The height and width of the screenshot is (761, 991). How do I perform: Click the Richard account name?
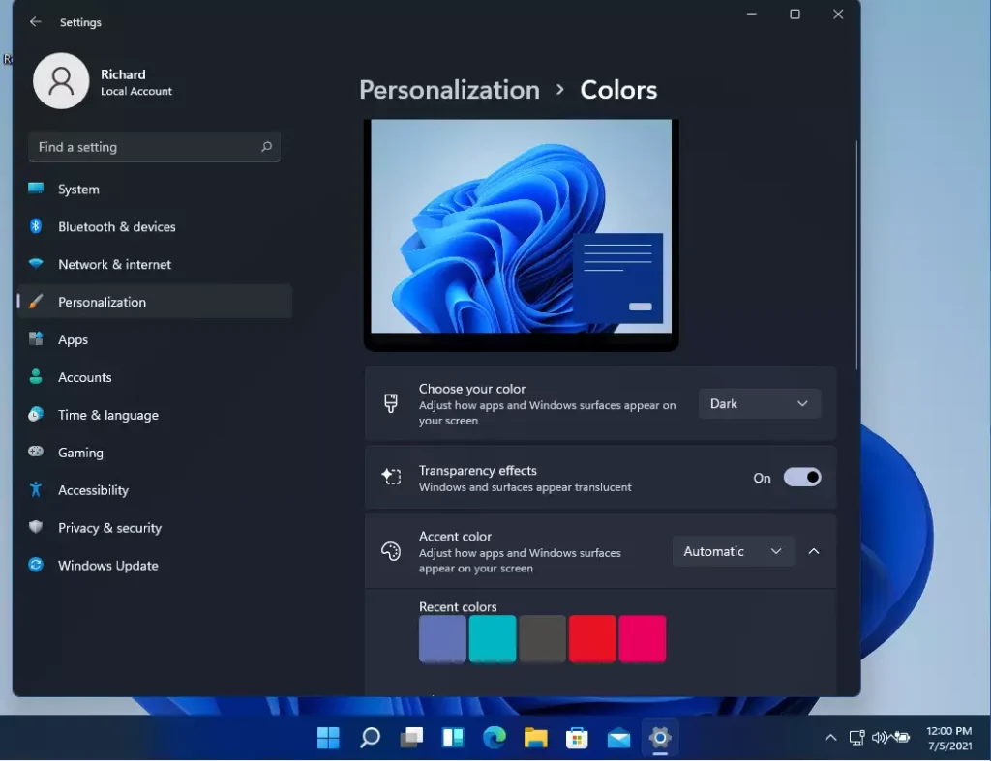pos(123,73)
